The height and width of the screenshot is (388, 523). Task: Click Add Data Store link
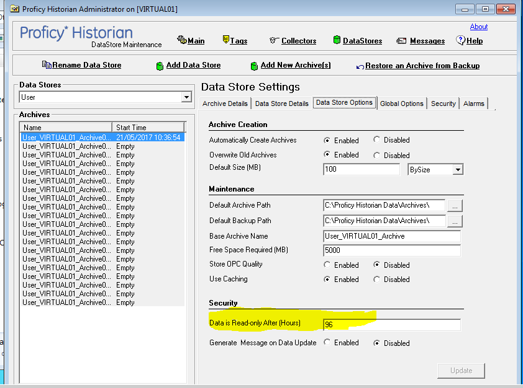pos(193,65)
